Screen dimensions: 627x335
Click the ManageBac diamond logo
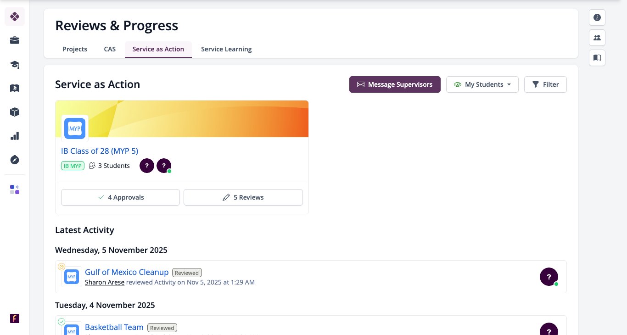point(15,17)
